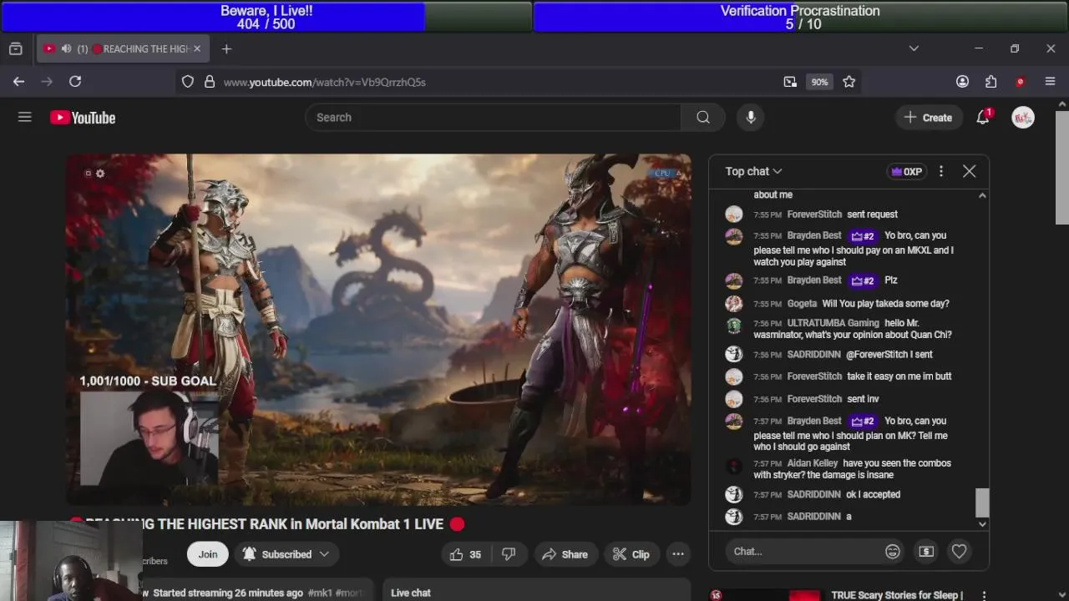This screenshot has height=601, width=1069.
Task: Click Brayden Best username at 7:57 PM
Action: [814, 422]
